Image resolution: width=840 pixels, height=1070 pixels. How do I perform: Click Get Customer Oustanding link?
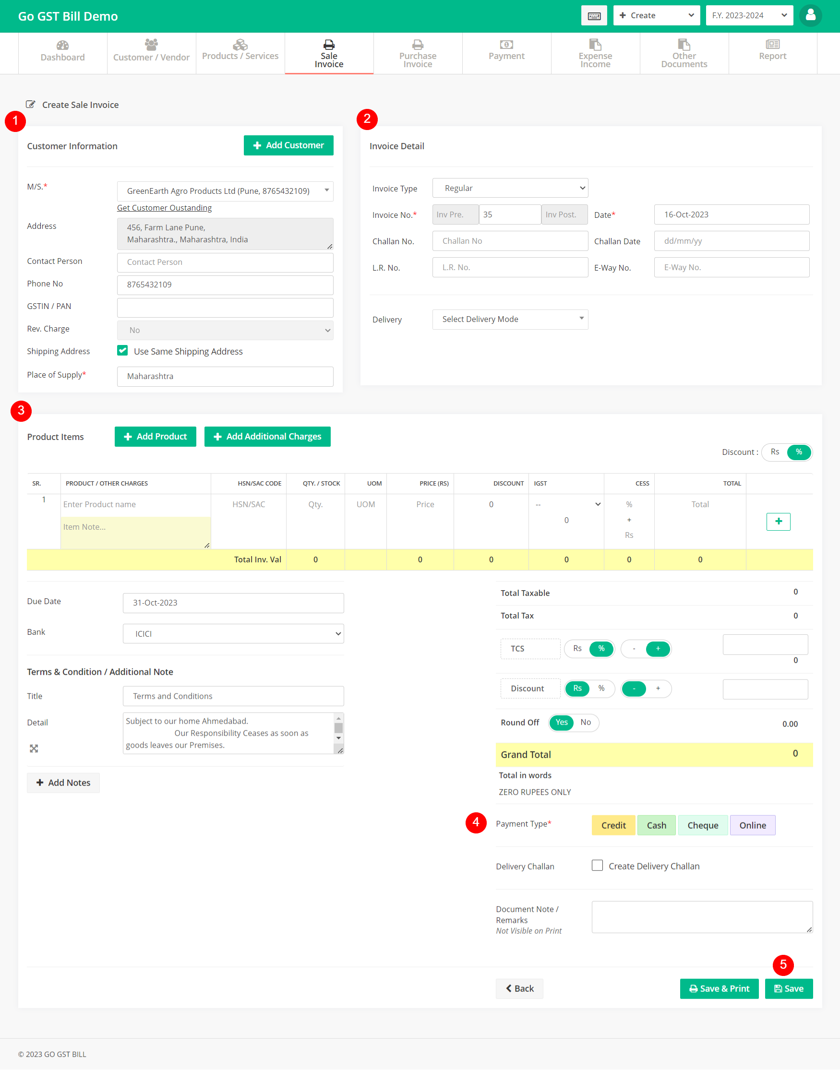coord(164,208)
